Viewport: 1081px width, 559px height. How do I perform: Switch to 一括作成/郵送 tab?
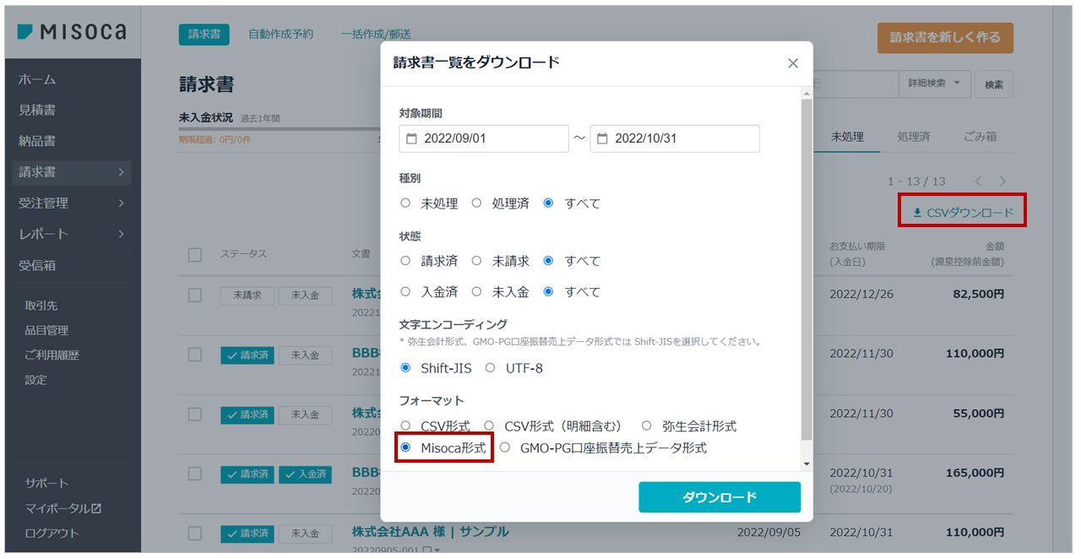[376, 34]
